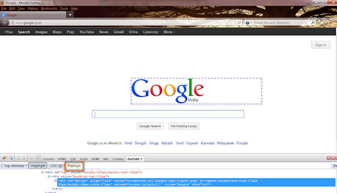
Task: Switch Google language to Punjabi
Action: 242,143
